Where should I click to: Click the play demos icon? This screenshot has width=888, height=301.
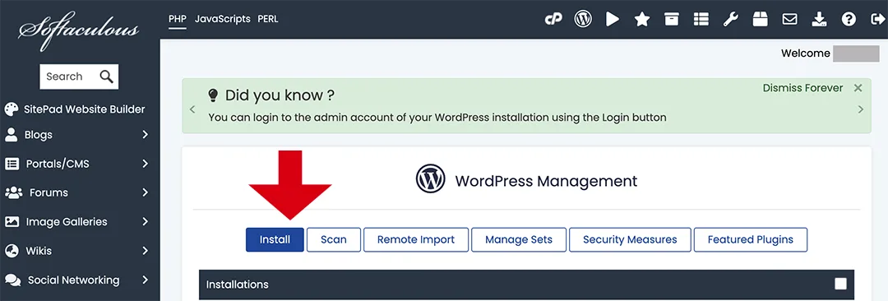613,19
